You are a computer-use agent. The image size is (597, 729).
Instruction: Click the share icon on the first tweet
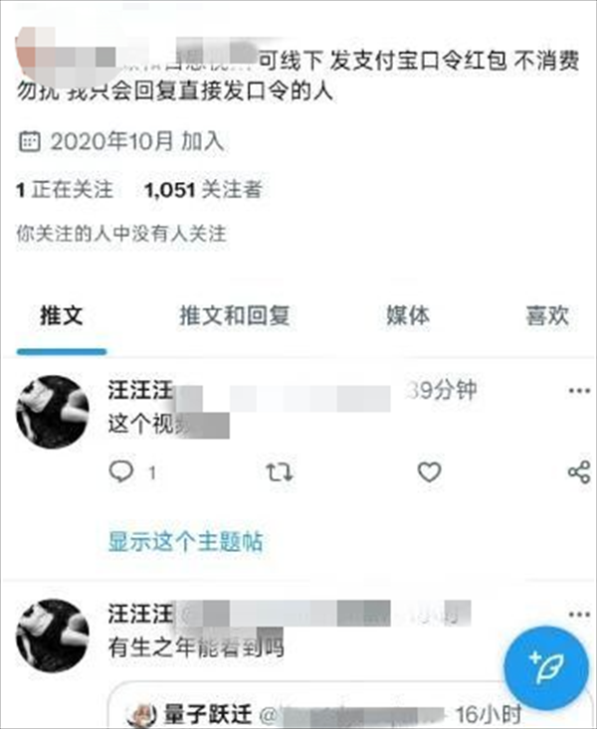579,472
